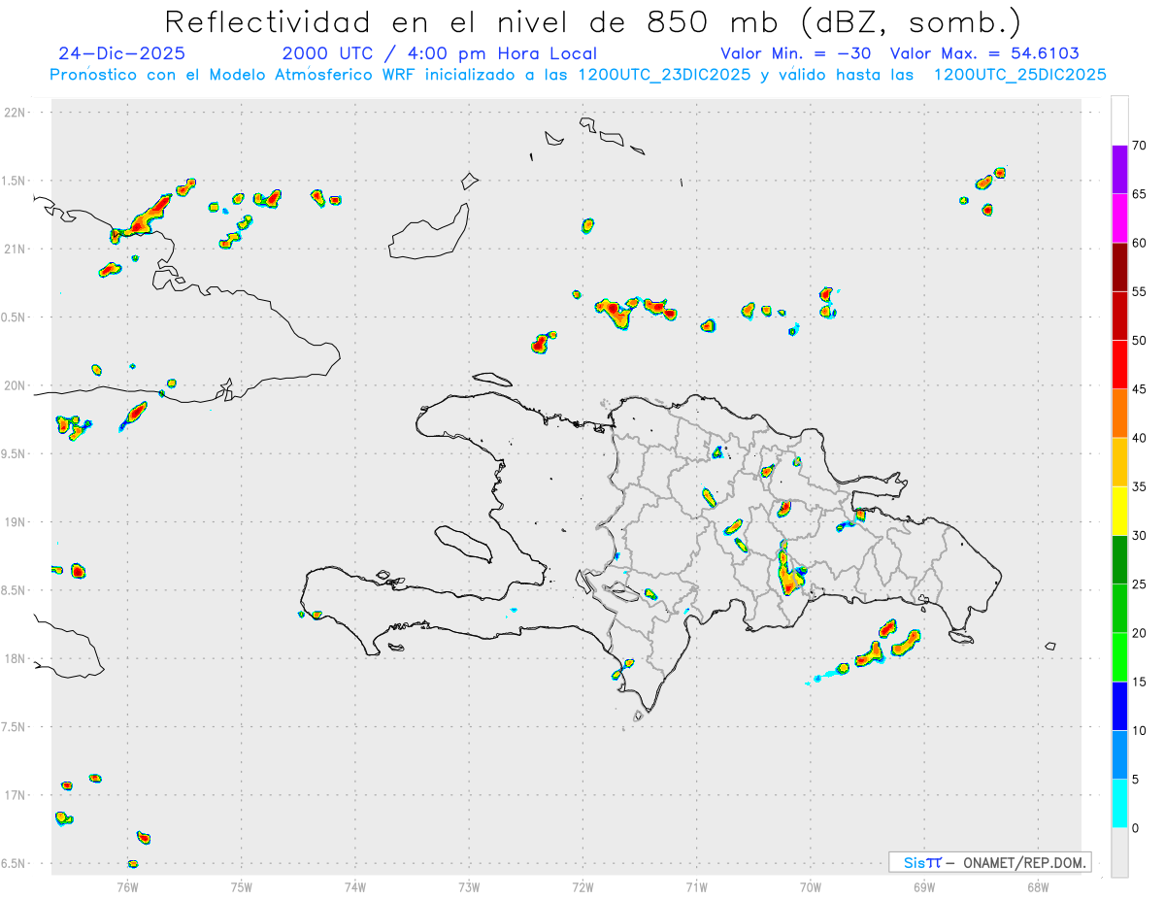Click the gray below-zero colorbar segment
The width and height of the screenshot is (1165, 900).
pyautogui.click(x=1119, y=852)
